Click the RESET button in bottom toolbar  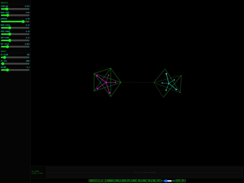(94, 181)
